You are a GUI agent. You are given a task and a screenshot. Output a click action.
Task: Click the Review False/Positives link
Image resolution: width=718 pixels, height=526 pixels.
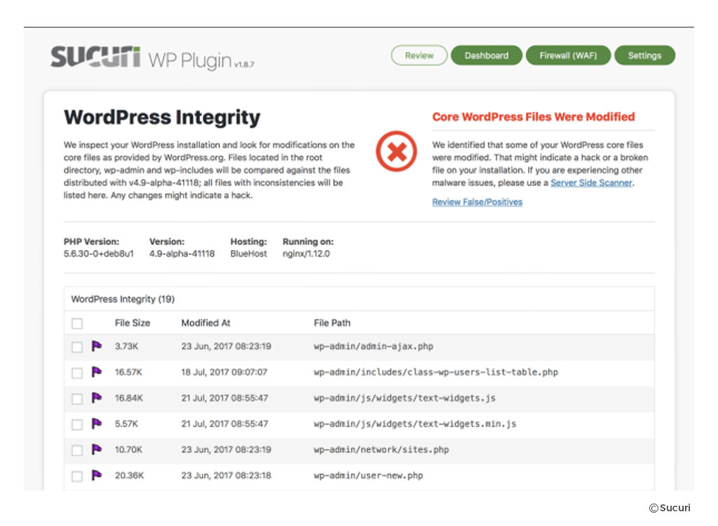click(477, 202)
